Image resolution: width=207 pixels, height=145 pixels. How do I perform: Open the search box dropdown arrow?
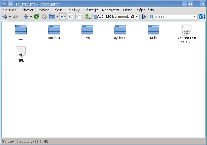[x=195, y=17]
